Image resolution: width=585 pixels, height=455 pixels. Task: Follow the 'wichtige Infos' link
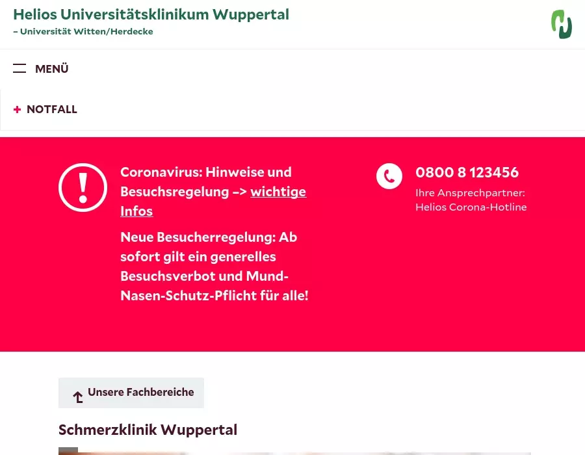click(213, 201)
